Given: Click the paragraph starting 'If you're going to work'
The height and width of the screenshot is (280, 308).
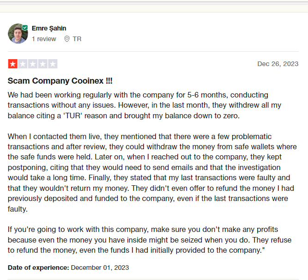Looking at the screenshot, I should [x=150, y=240].
